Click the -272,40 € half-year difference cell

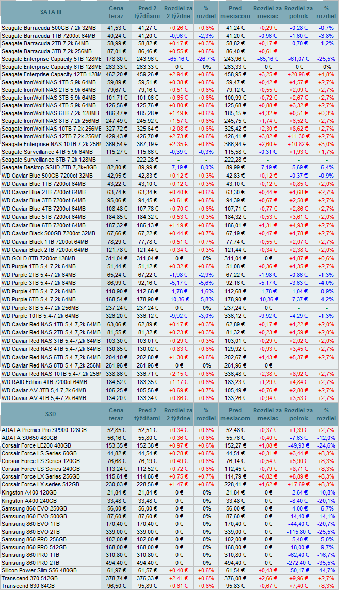299,563
